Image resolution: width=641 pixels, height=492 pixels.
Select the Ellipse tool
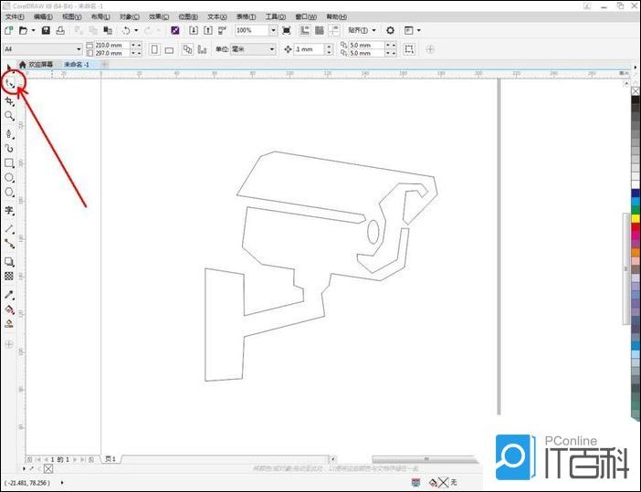pyautogui.click(x=10, y=177)
